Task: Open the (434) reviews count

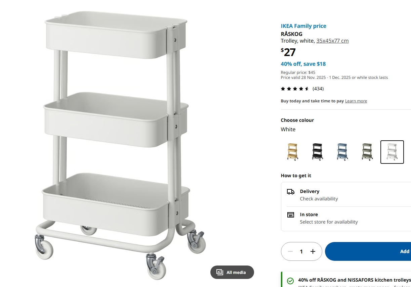Action: (318, 89)
